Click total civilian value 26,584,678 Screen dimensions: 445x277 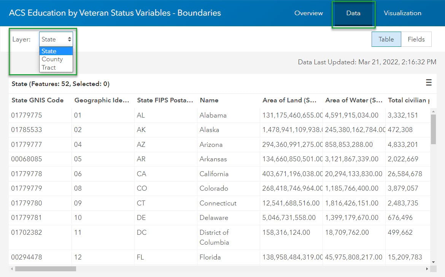point(405,174)
